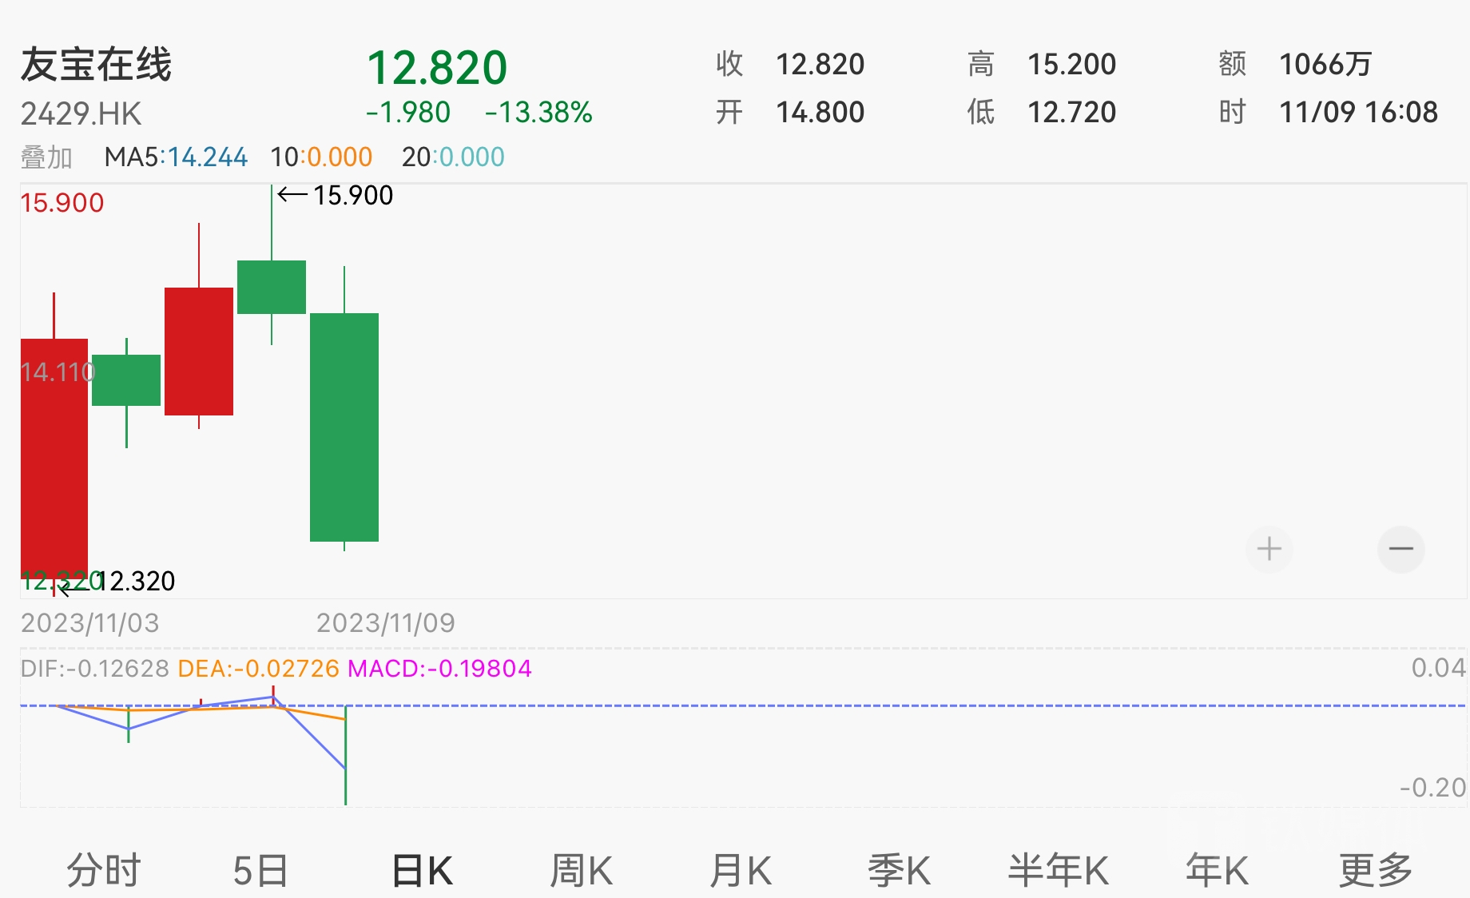This screenshot has height=898, width=1470.
Task: Select the 日K tab
Action: 423,870
